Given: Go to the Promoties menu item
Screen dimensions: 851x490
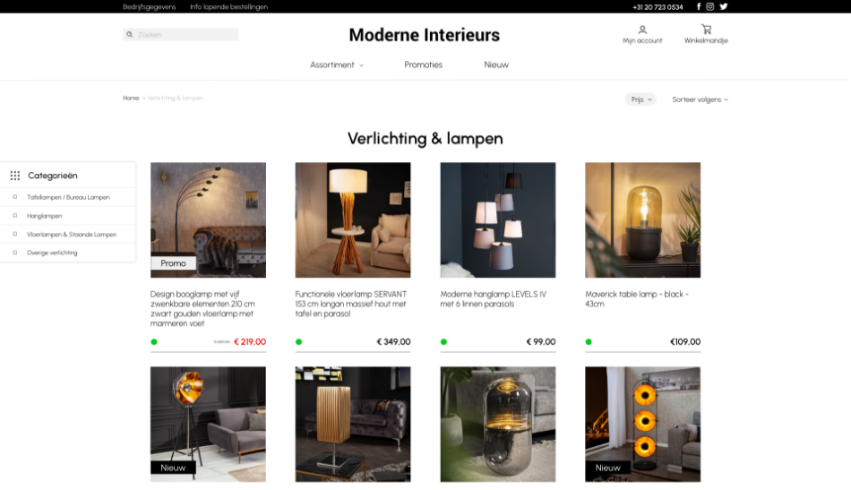Looking at the screenshot, I should coord(424,64).
